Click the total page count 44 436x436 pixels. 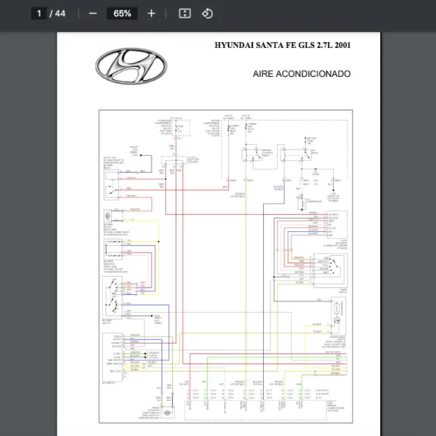tap(60, 13)
